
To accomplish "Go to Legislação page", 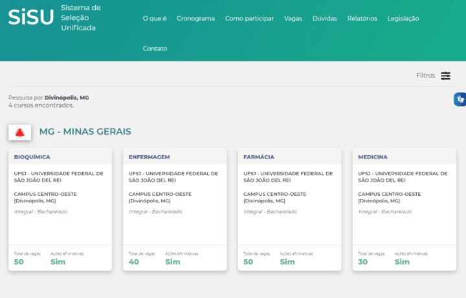I will pyautogui.click(x=403, y=18).
